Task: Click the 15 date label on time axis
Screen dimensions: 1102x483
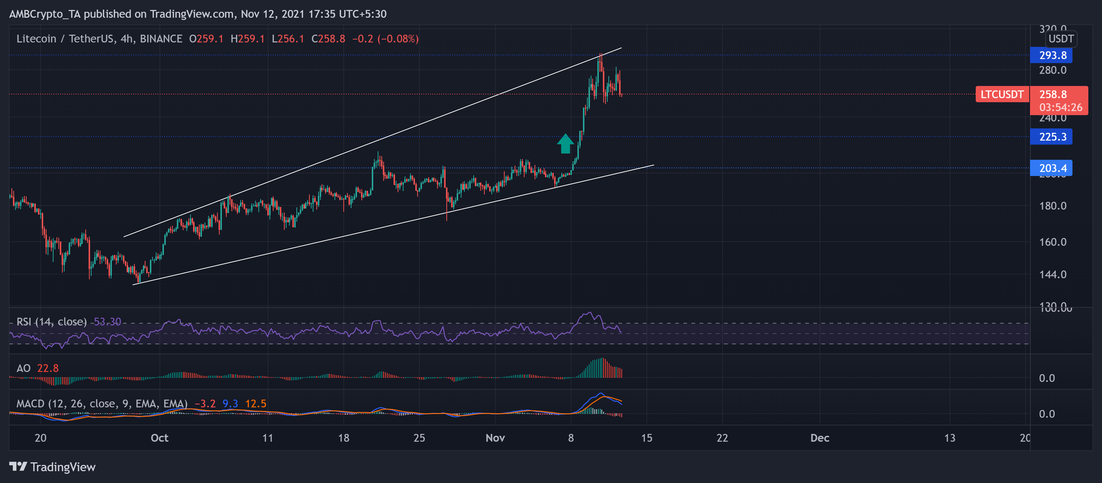Action: (x=646, y=438)
